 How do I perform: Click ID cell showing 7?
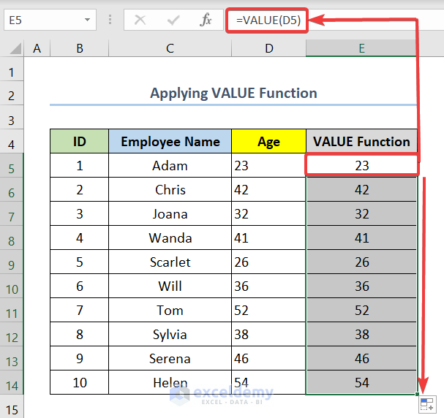pos(79,311)
